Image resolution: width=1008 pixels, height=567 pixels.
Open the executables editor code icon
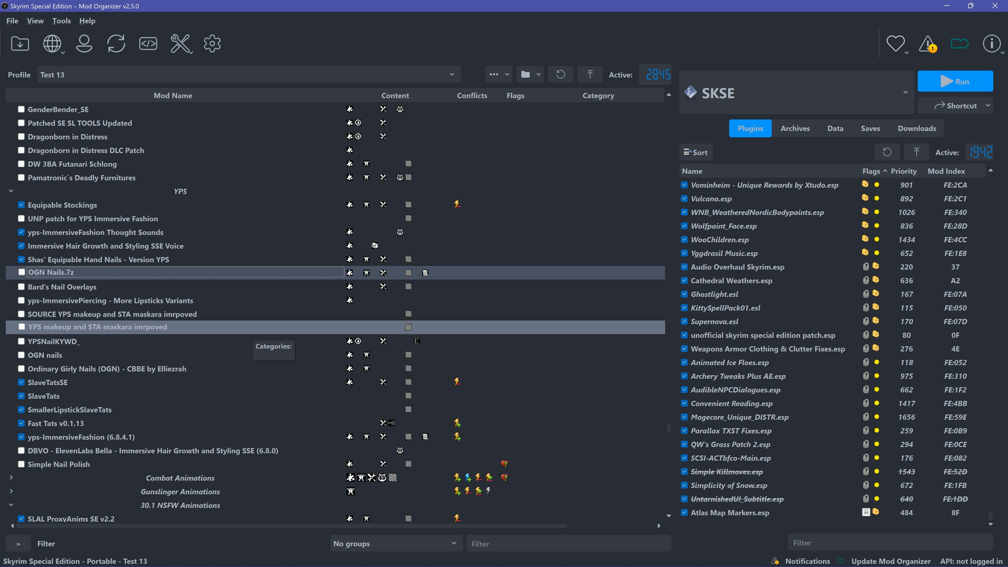pos(148,43)
